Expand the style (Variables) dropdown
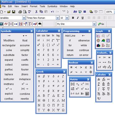The width and height of the screenshot is (115, 115). [24, 18]
